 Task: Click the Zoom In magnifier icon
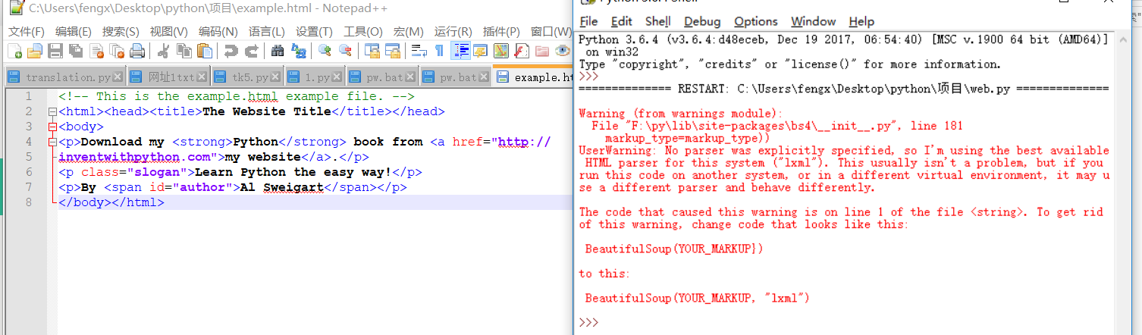[325, 51]
